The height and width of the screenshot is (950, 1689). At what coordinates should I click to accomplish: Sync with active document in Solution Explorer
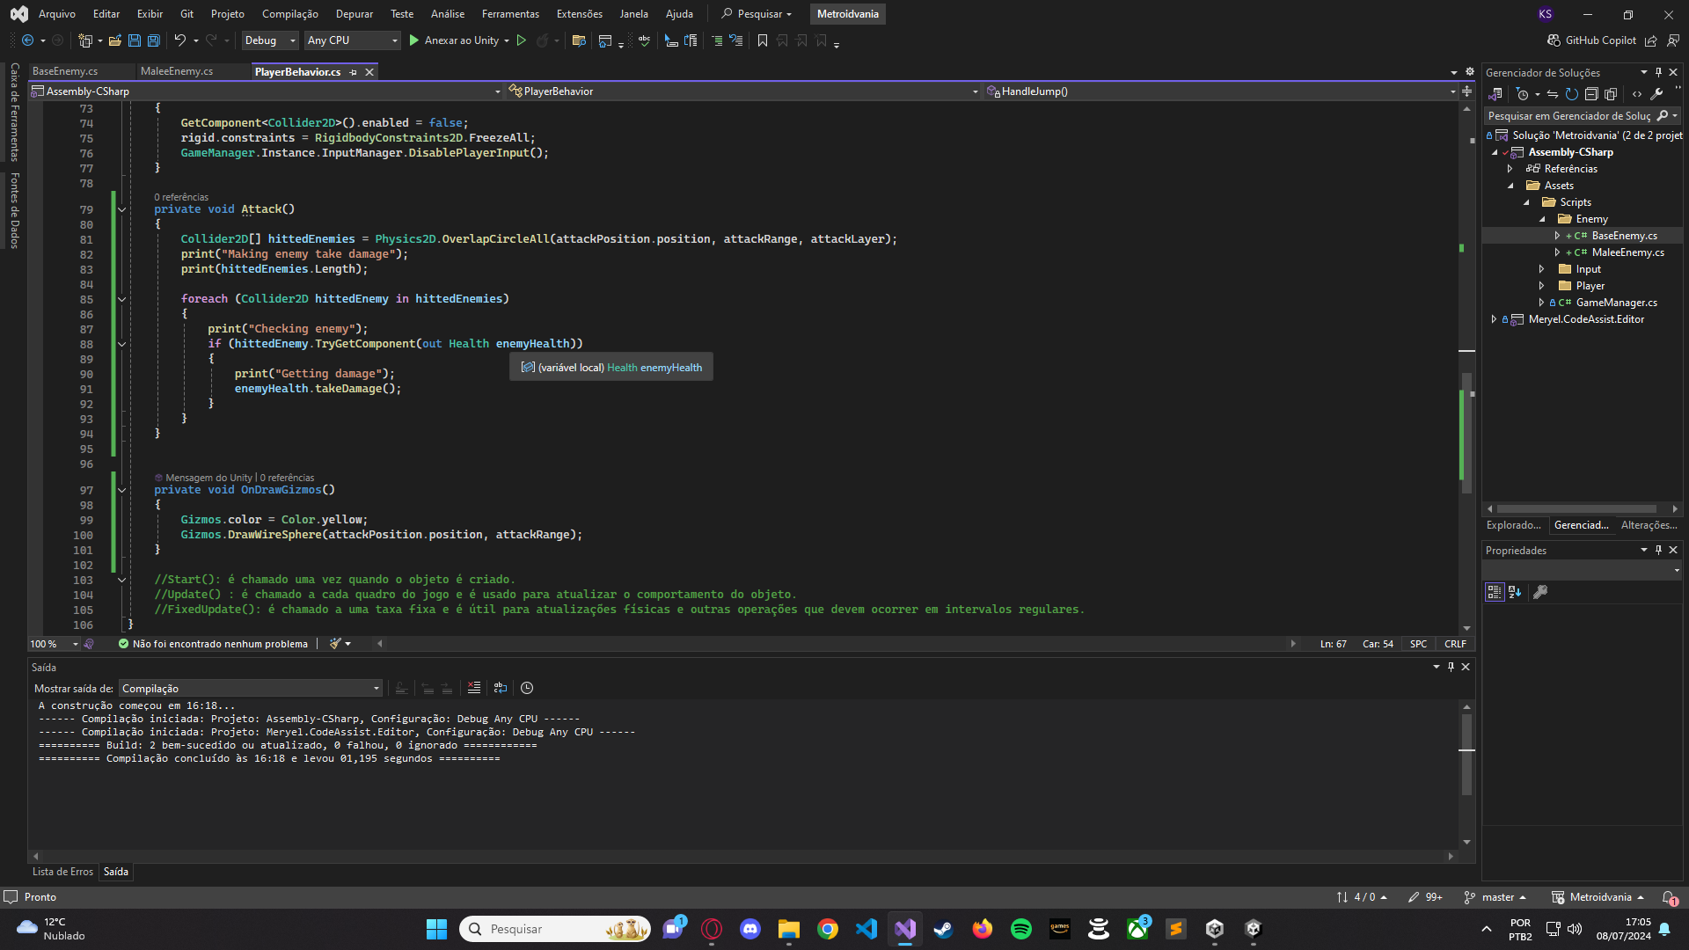[1553, 94]
